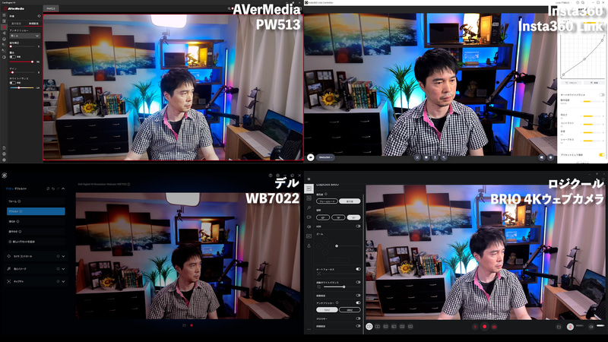Click the microphone icon in Logitech sidebar

pyautogui.click(x=309, y=245)
